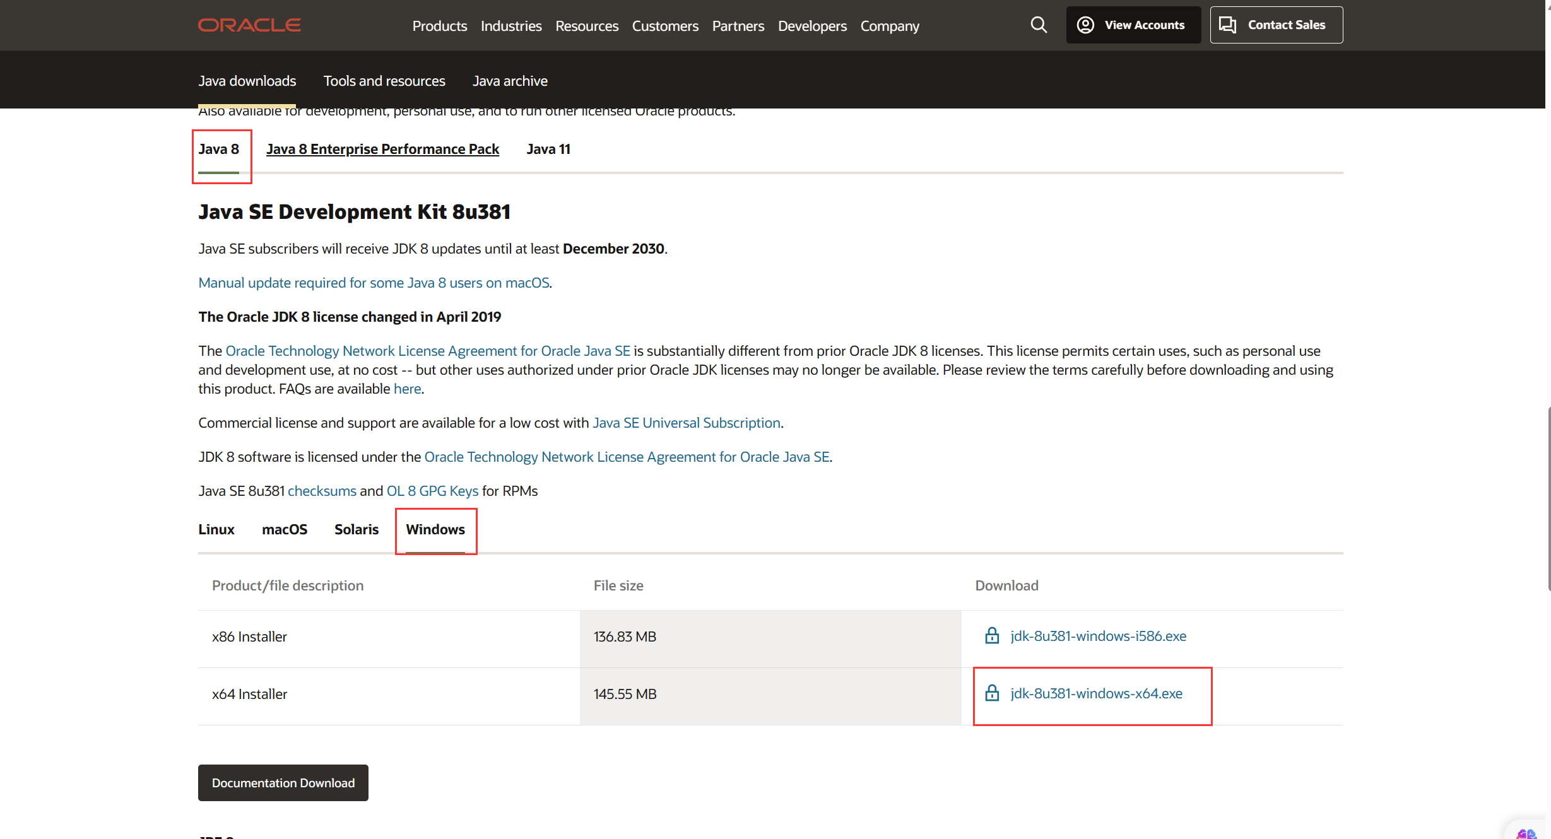Image resolution: width=1551 pixels, height=839 pixels.
Task: Click the View Accounts user icon
Action: [x=1085, y=25]
